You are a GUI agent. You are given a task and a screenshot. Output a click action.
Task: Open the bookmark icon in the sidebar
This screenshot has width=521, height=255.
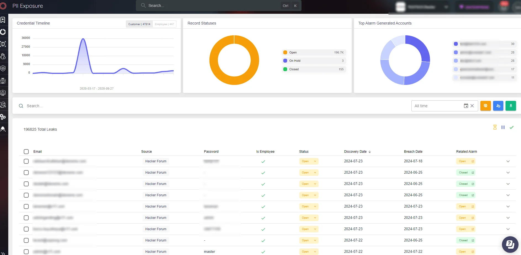pos(3,20)
